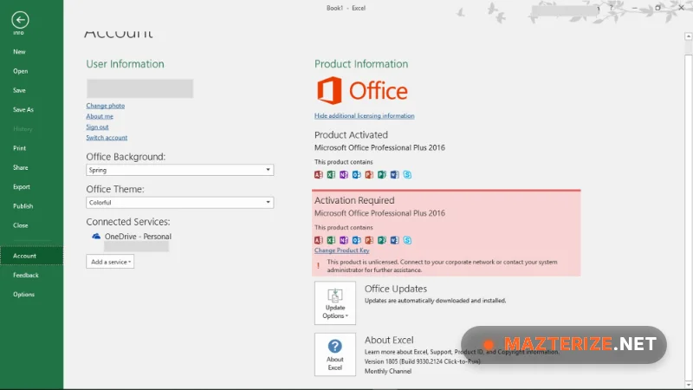Click Skype icon in Activation Required box
The height and width of the screenshot is (390, 693).
tap(407, 240)
